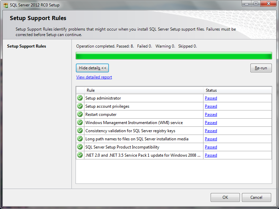Screen dimensions: 279x209
Task: Select 'Windows Management Instrumentation (WMI) service' text
Action: [x=134, y=123]
